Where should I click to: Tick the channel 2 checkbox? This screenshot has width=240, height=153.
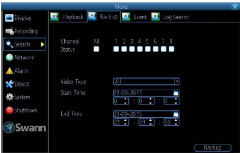[124, 49]
